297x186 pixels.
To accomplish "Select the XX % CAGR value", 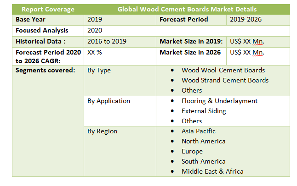I will [x=95, y=52].
